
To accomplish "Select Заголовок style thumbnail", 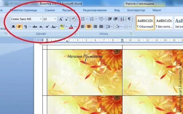I will (179, 23).
